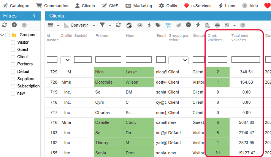Open the view mode dropdown arrow
The height and width of the screenshot is (157, 271).
click(x=58, y=25)
